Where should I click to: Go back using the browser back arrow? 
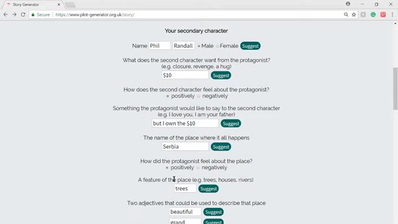point(6,15)
